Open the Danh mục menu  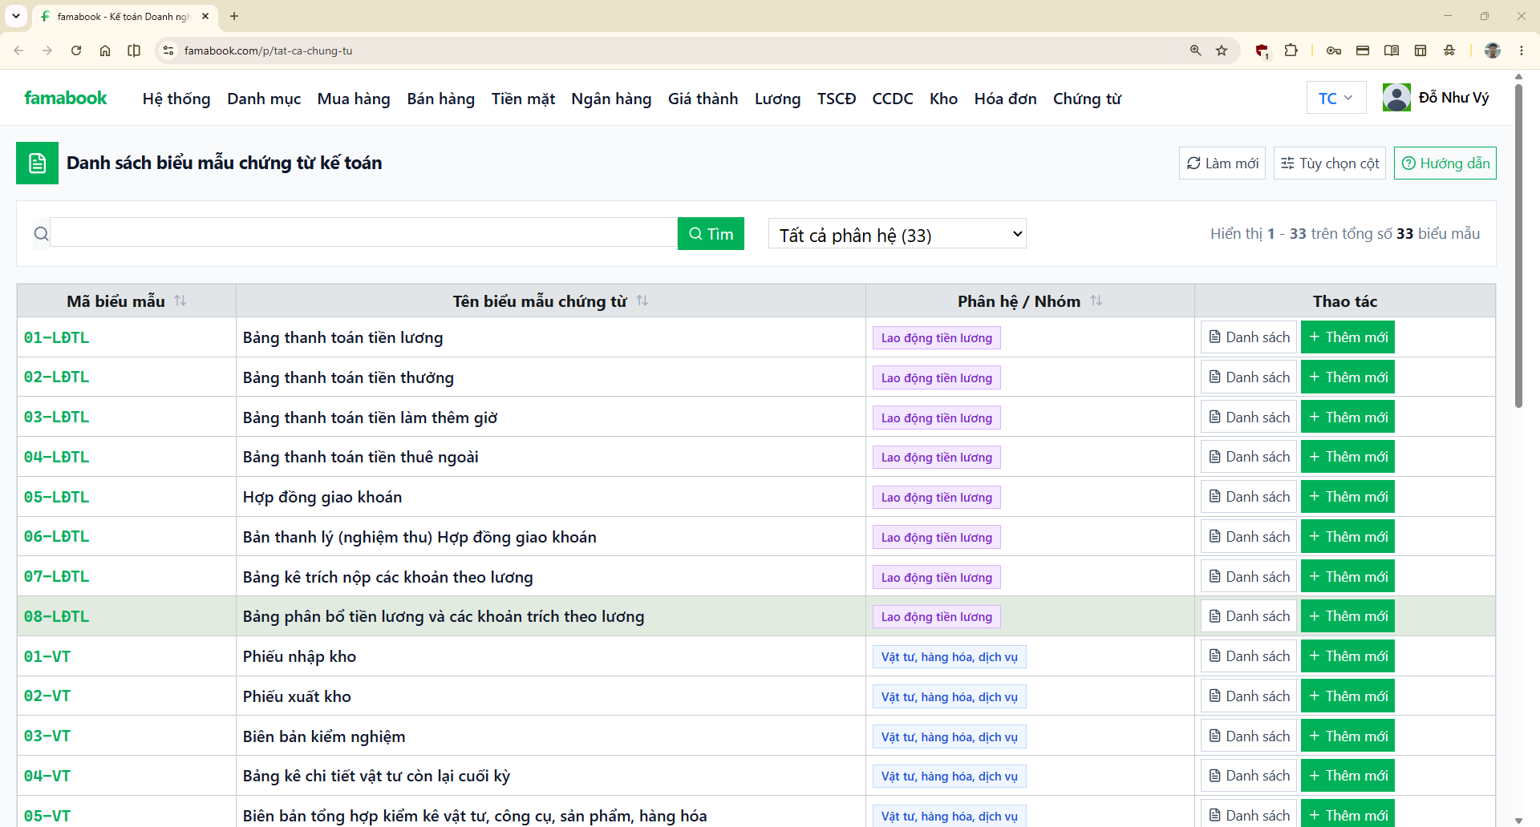point(264,99)
